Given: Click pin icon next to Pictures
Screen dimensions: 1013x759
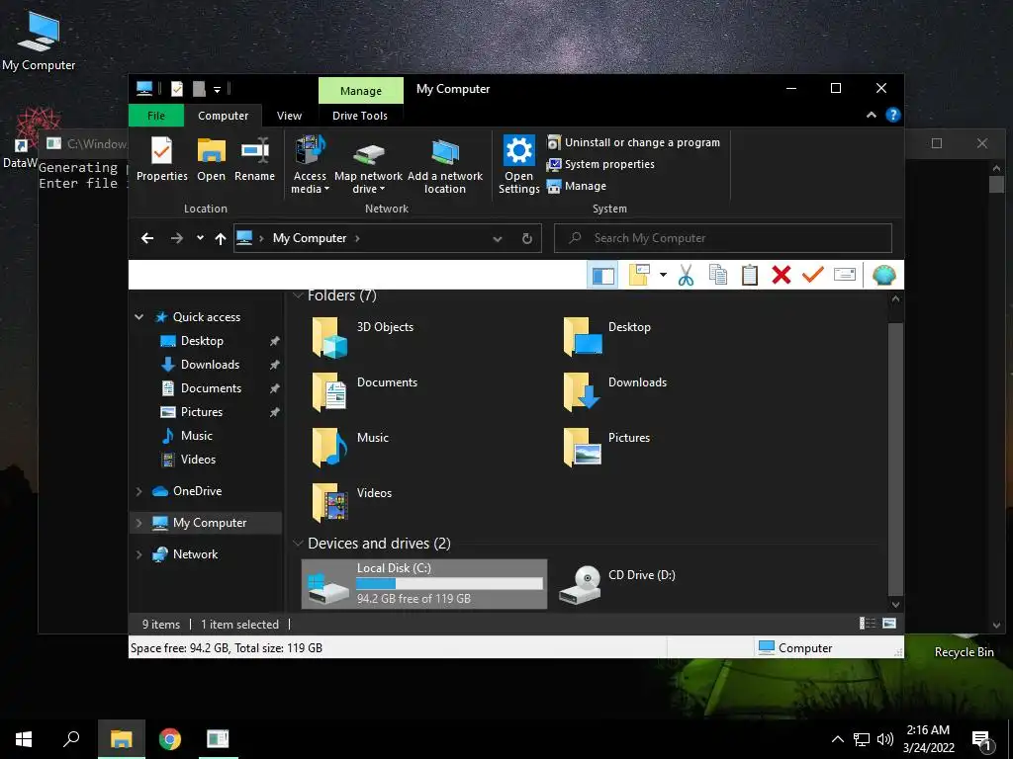Looking at the screenshot, I should click(275, 412).
